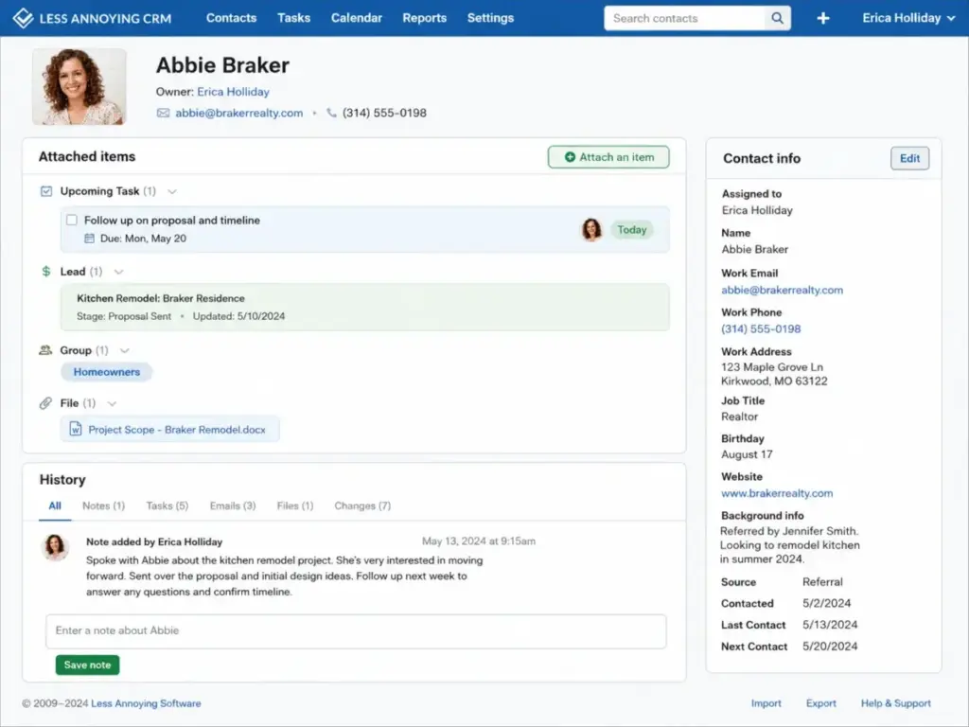The width and height of the screenshot is (969, 727).
Task: Switch to the Changes (7) tab
Action: click(362, 505)
